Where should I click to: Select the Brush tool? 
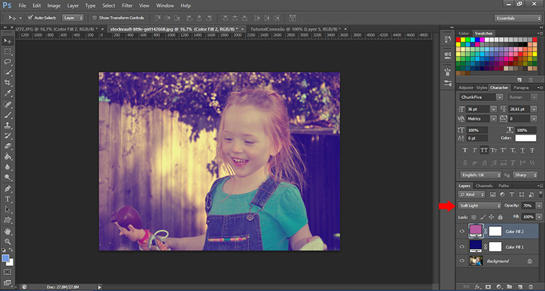point(8,113)
